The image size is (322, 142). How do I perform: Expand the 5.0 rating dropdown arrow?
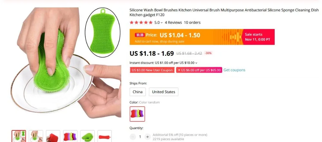[162, 23]
